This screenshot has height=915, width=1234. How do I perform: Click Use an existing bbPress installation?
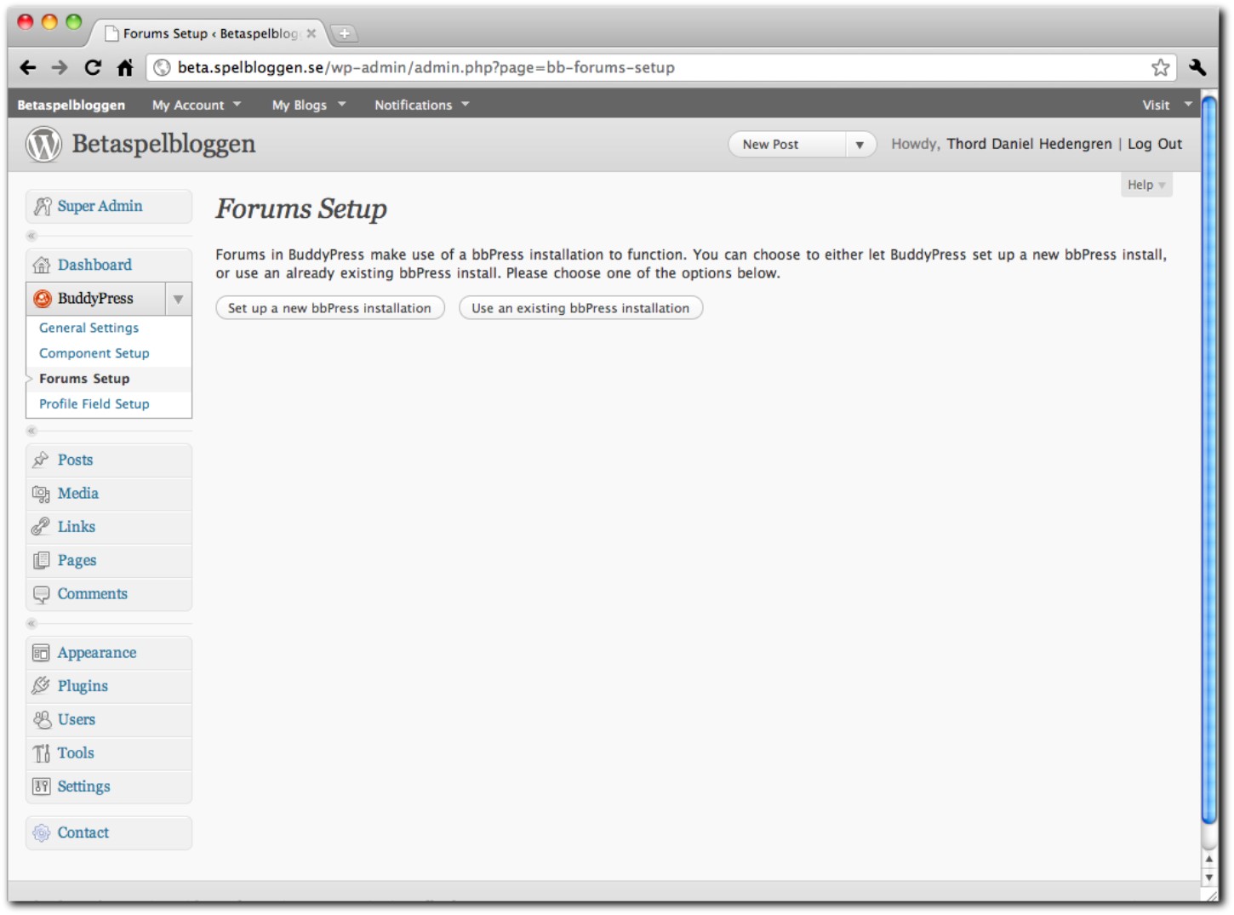click(581, 308)
